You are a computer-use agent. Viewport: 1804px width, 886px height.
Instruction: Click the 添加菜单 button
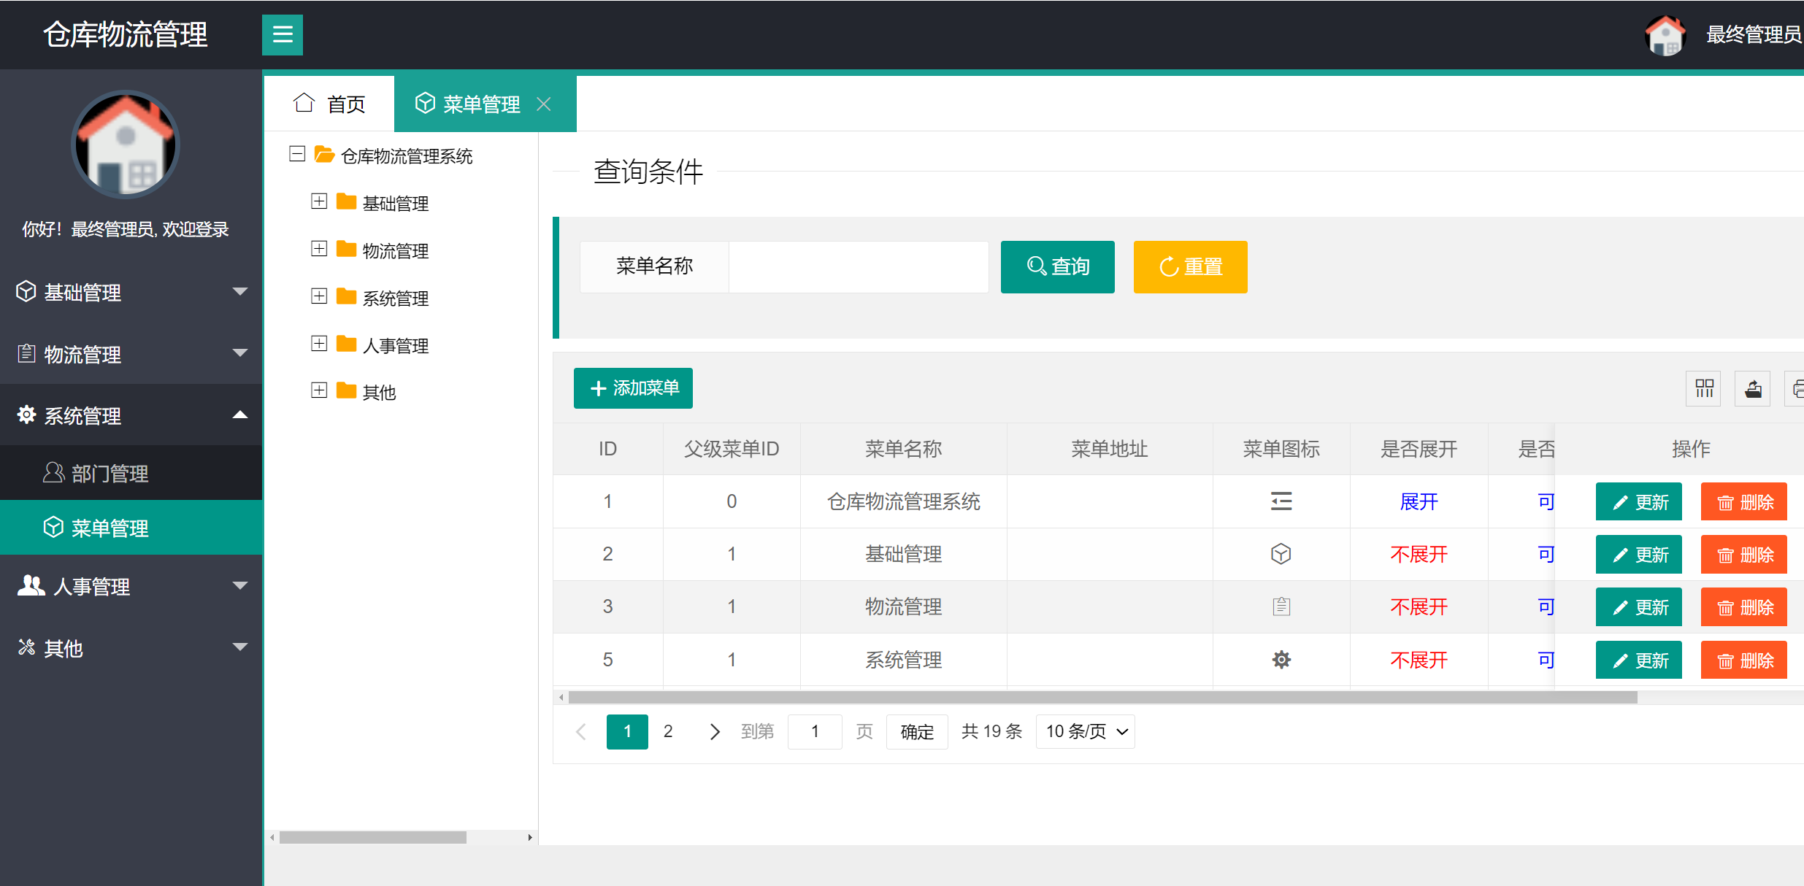[x=633, y=388]
